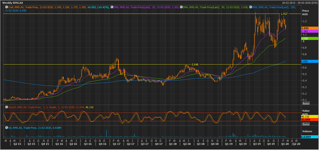Click the clock icon beside EMA 20
Screen dimensions: 319x150
tap(112, 7)
